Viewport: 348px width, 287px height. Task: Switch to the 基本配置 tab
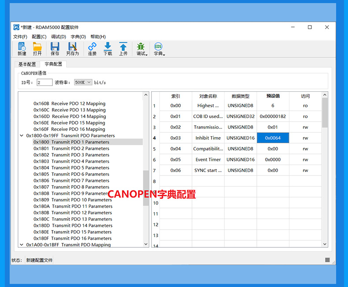pyautogui.click(x=27, y=64)
